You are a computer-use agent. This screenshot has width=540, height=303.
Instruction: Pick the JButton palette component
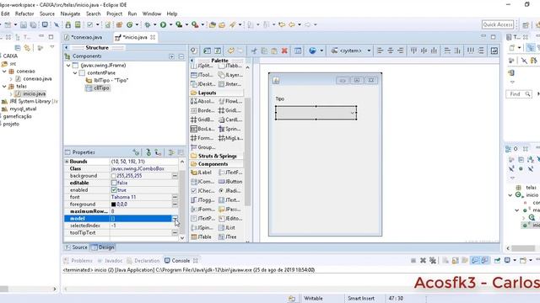point(230,182)
